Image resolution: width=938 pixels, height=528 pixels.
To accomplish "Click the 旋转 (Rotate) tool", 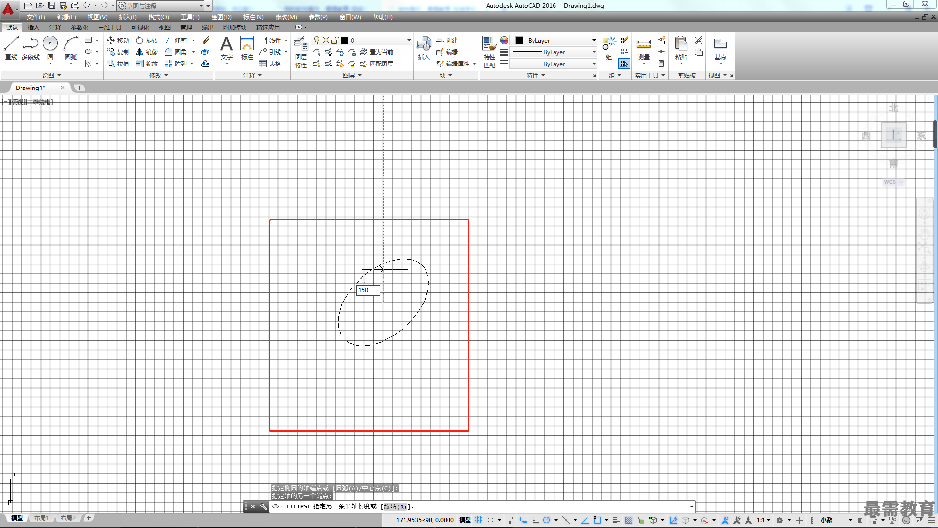I will tap(147, 40).
